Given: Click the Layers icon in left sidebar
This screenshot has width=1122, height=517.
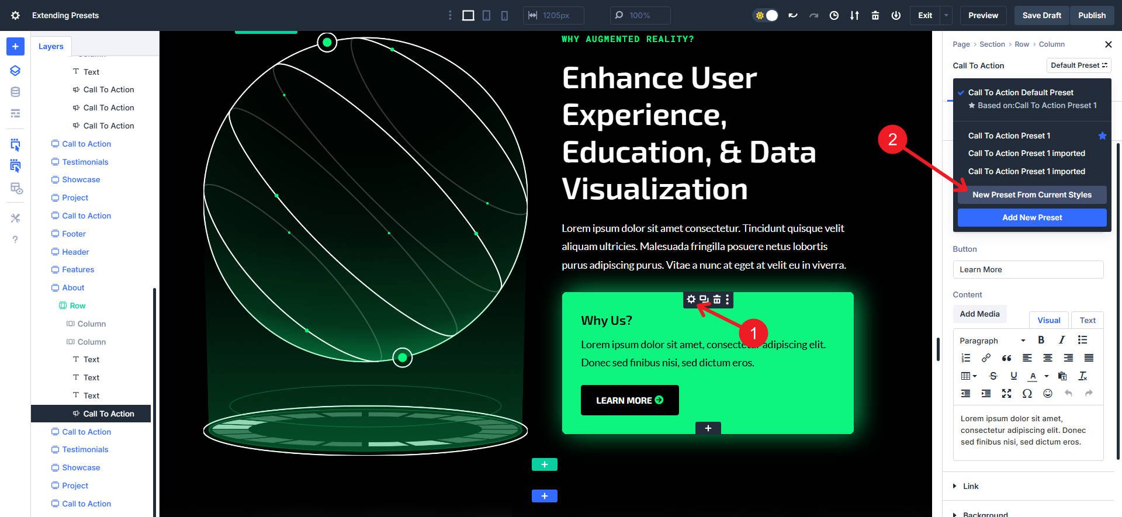Looking at the screenshot, I should [x=15, y=71].
